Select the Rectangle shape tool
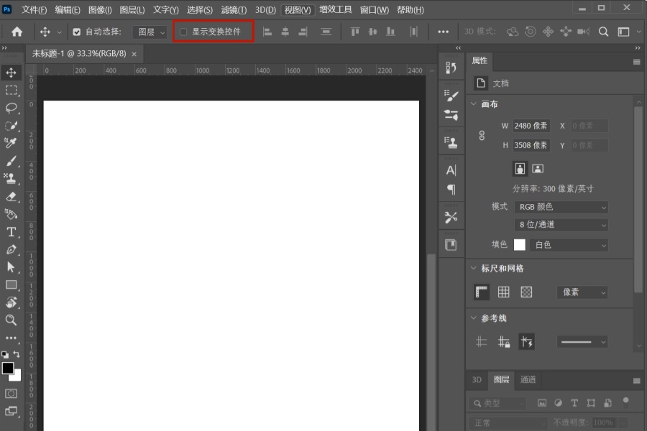 [x=11, y=285]
